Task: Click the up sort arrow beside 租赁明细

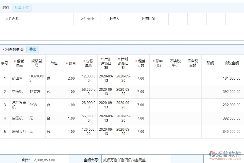Action: pyautogui.click(x=21, y=48)
